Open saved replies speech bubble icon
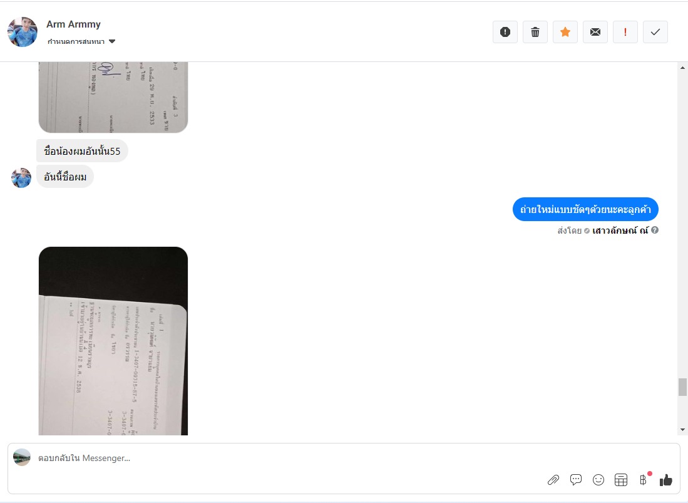This screenshot has height=503, width=688. click(576, 480)
